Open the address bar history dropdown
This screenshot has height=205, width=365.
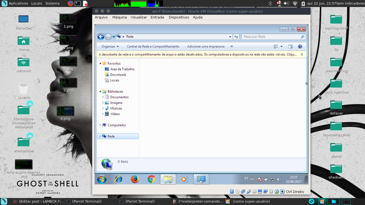click(230, 36)
